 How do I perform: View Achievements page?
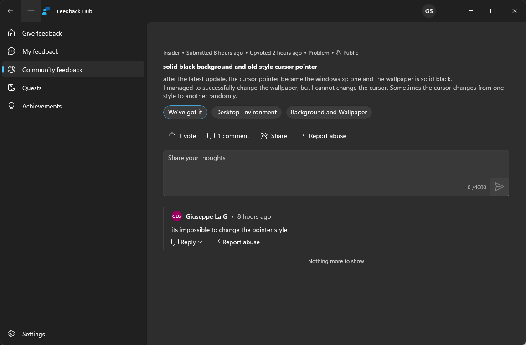tap(73, 106)
